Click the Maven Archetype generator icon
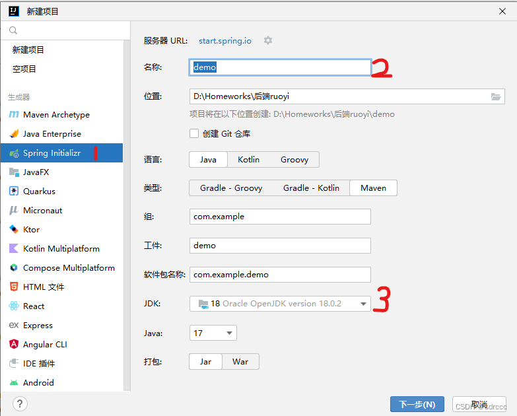Screen dimensions: 517x416 pos(14,114)
